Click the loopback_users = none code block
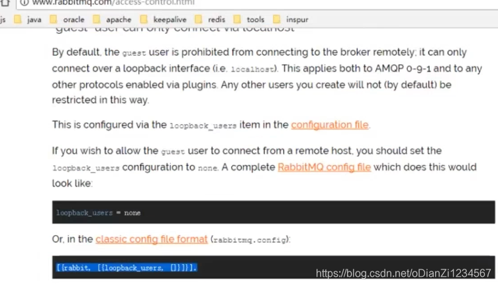Image resolution: width=498 pixels, height=286 pixels. tap(274, 212)
